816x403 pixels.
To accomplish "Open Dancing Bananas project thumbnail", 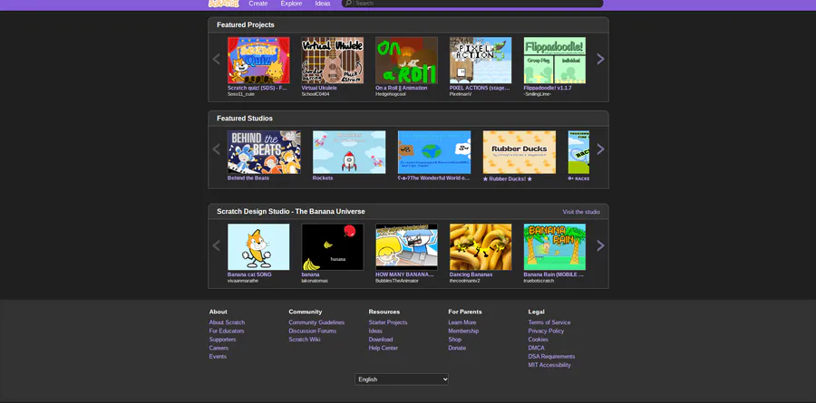I will [481, 247].
